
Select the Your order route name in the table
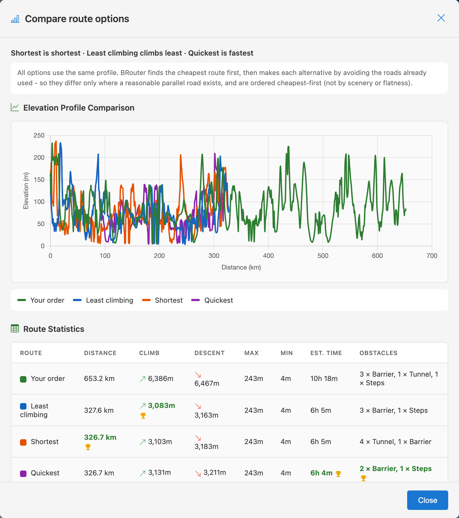48,379
